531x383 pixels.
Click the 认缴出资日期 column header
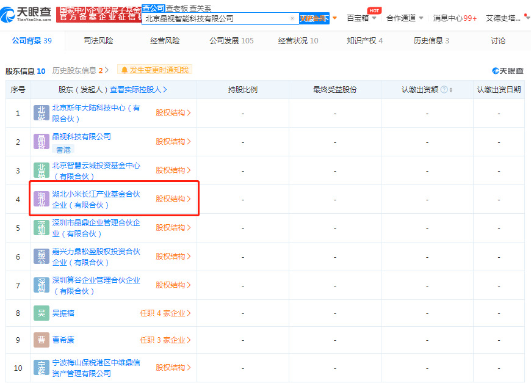(499, 89)
